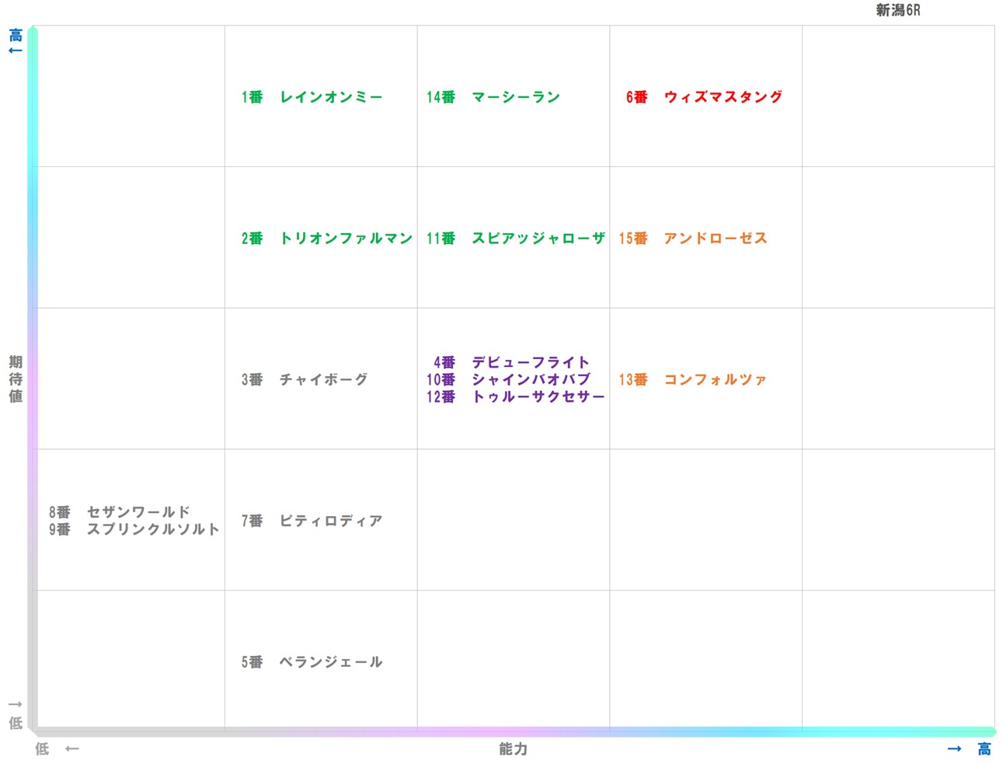Click horse 1番 レインオンミー

[312, 97]
